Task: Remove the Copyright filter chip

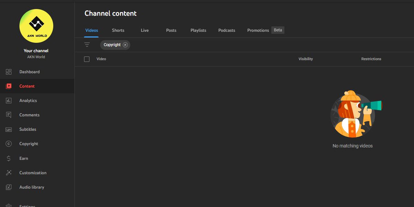Action: click(x=125, y=45)
